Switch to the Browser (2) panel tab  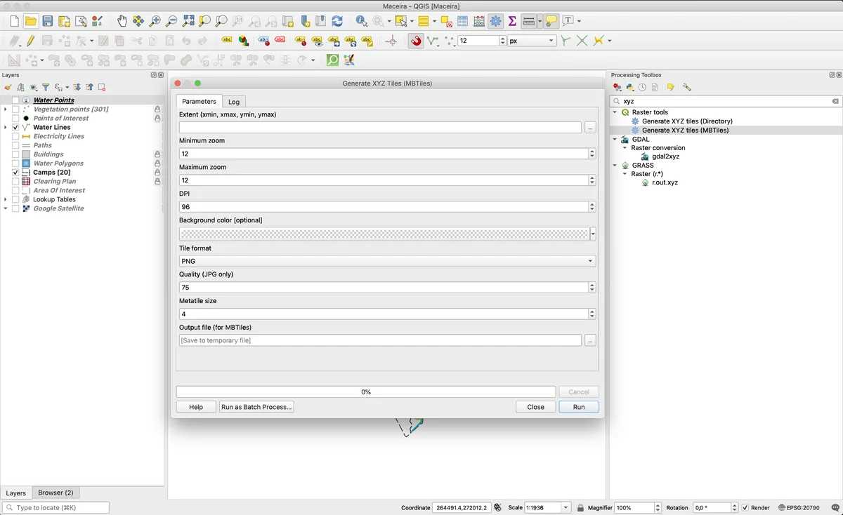(55, 493)
